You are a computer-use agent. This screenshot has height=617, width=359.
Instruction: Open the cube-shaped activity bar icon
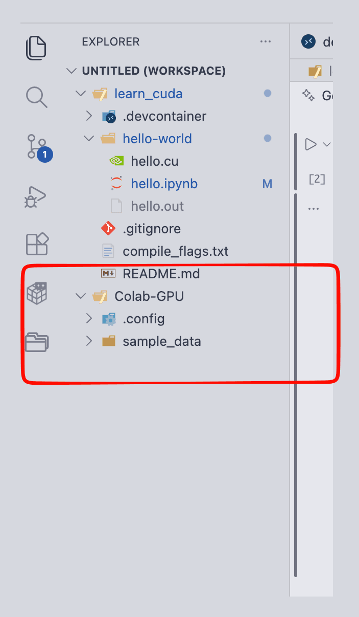(37, 293)
